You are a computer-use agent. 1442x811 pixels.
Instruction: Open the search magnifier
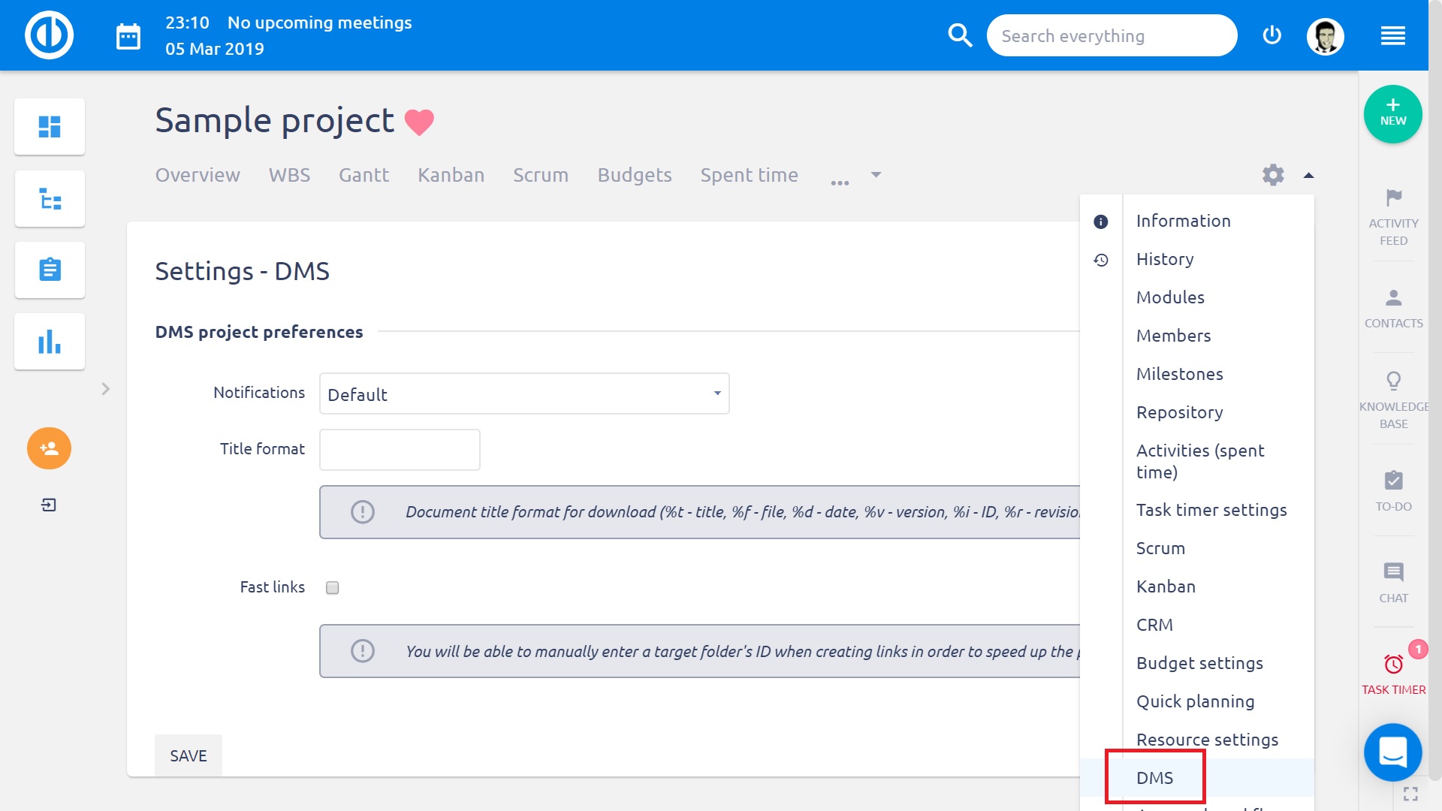click(960, 35)
